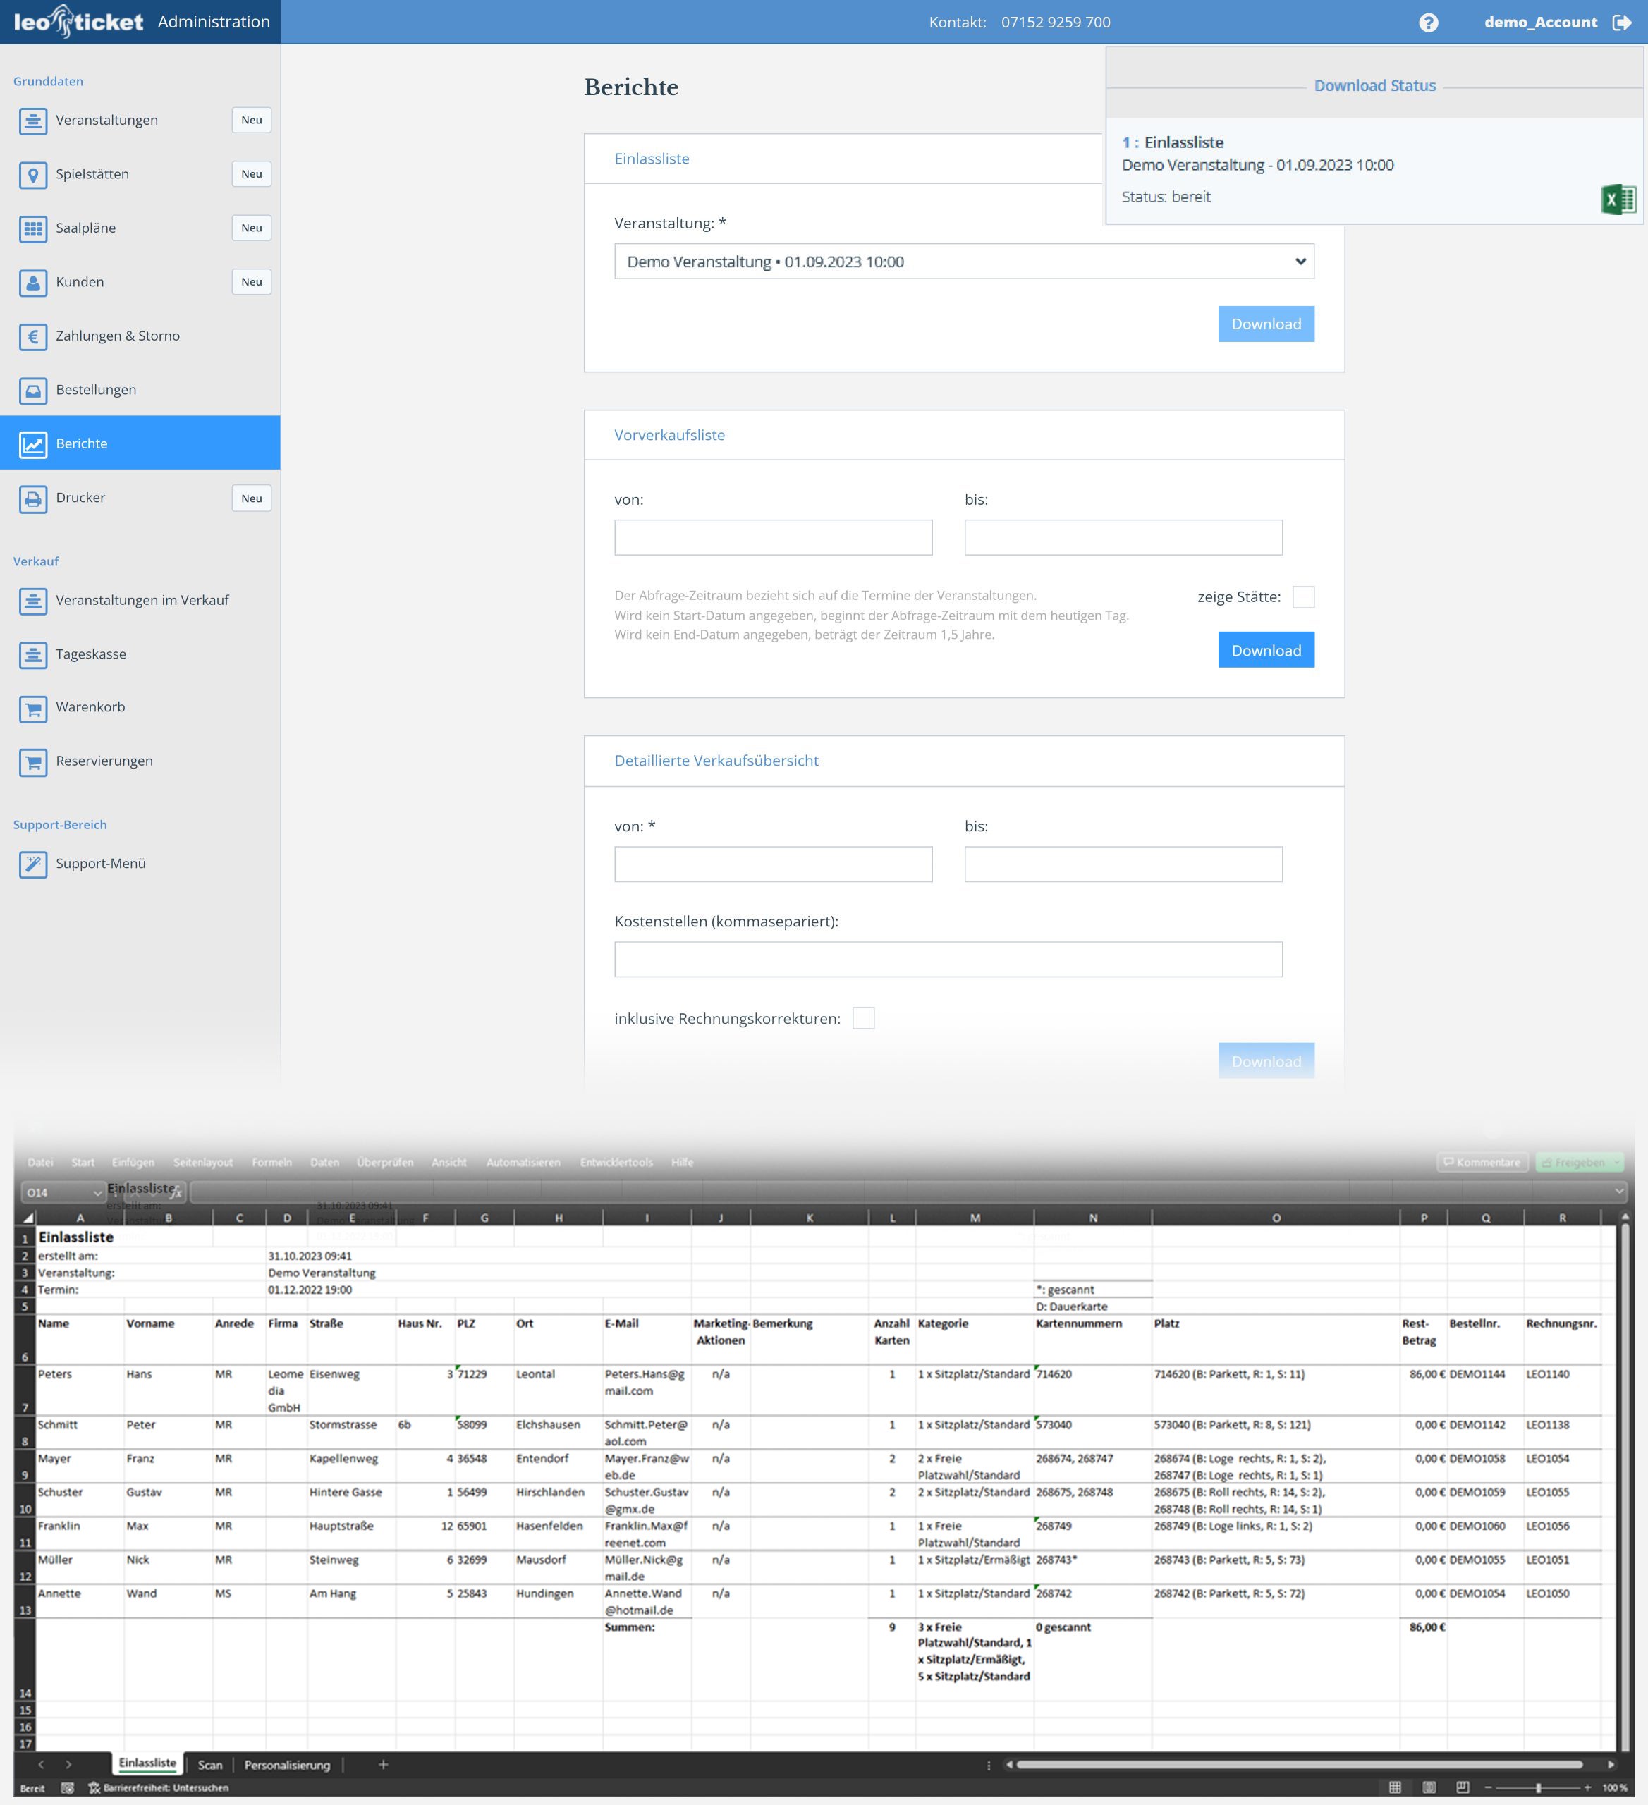Open the Name Box dropdown showing O14
Screen dimensions: 1648x1805
coord(96,1192)
